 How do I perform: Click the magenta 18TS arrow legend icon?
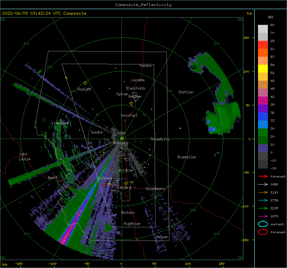pyautogui.click(x=263, y=216)
